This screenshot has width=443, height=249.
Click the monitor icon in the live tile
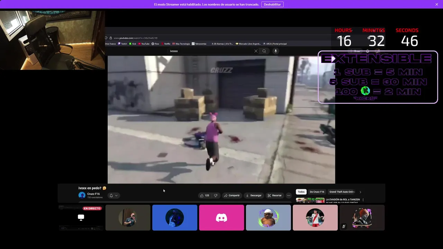(81, 218)
